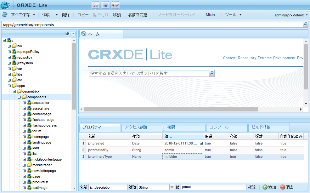The height and width of the screenshot is (193, 310).
Task: Collapse the components folder node
Action: coord(20,97)
